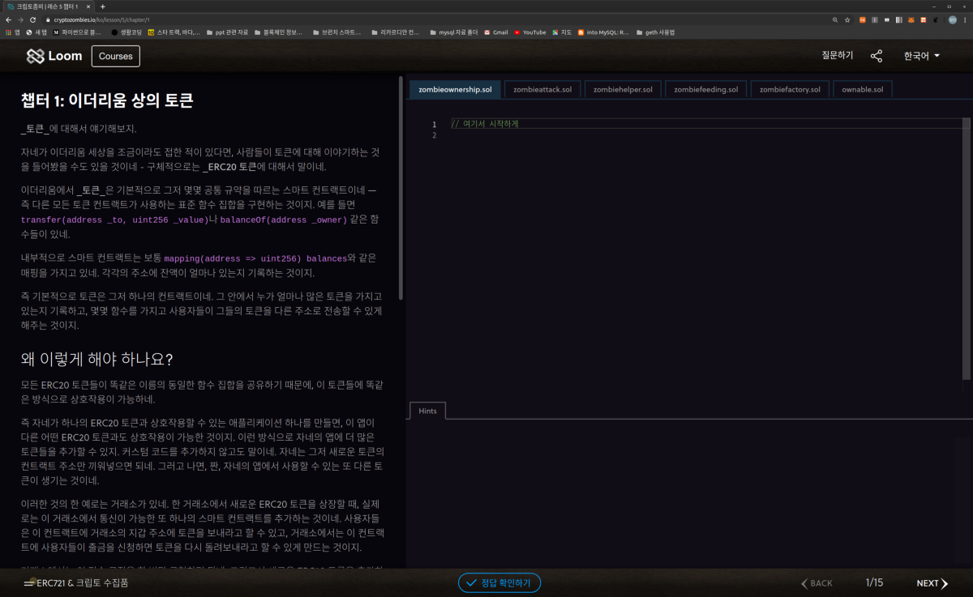Open the 새 탭 bookmark
Image resolution: width=973 pixels, height=597 pixels.
37,32
